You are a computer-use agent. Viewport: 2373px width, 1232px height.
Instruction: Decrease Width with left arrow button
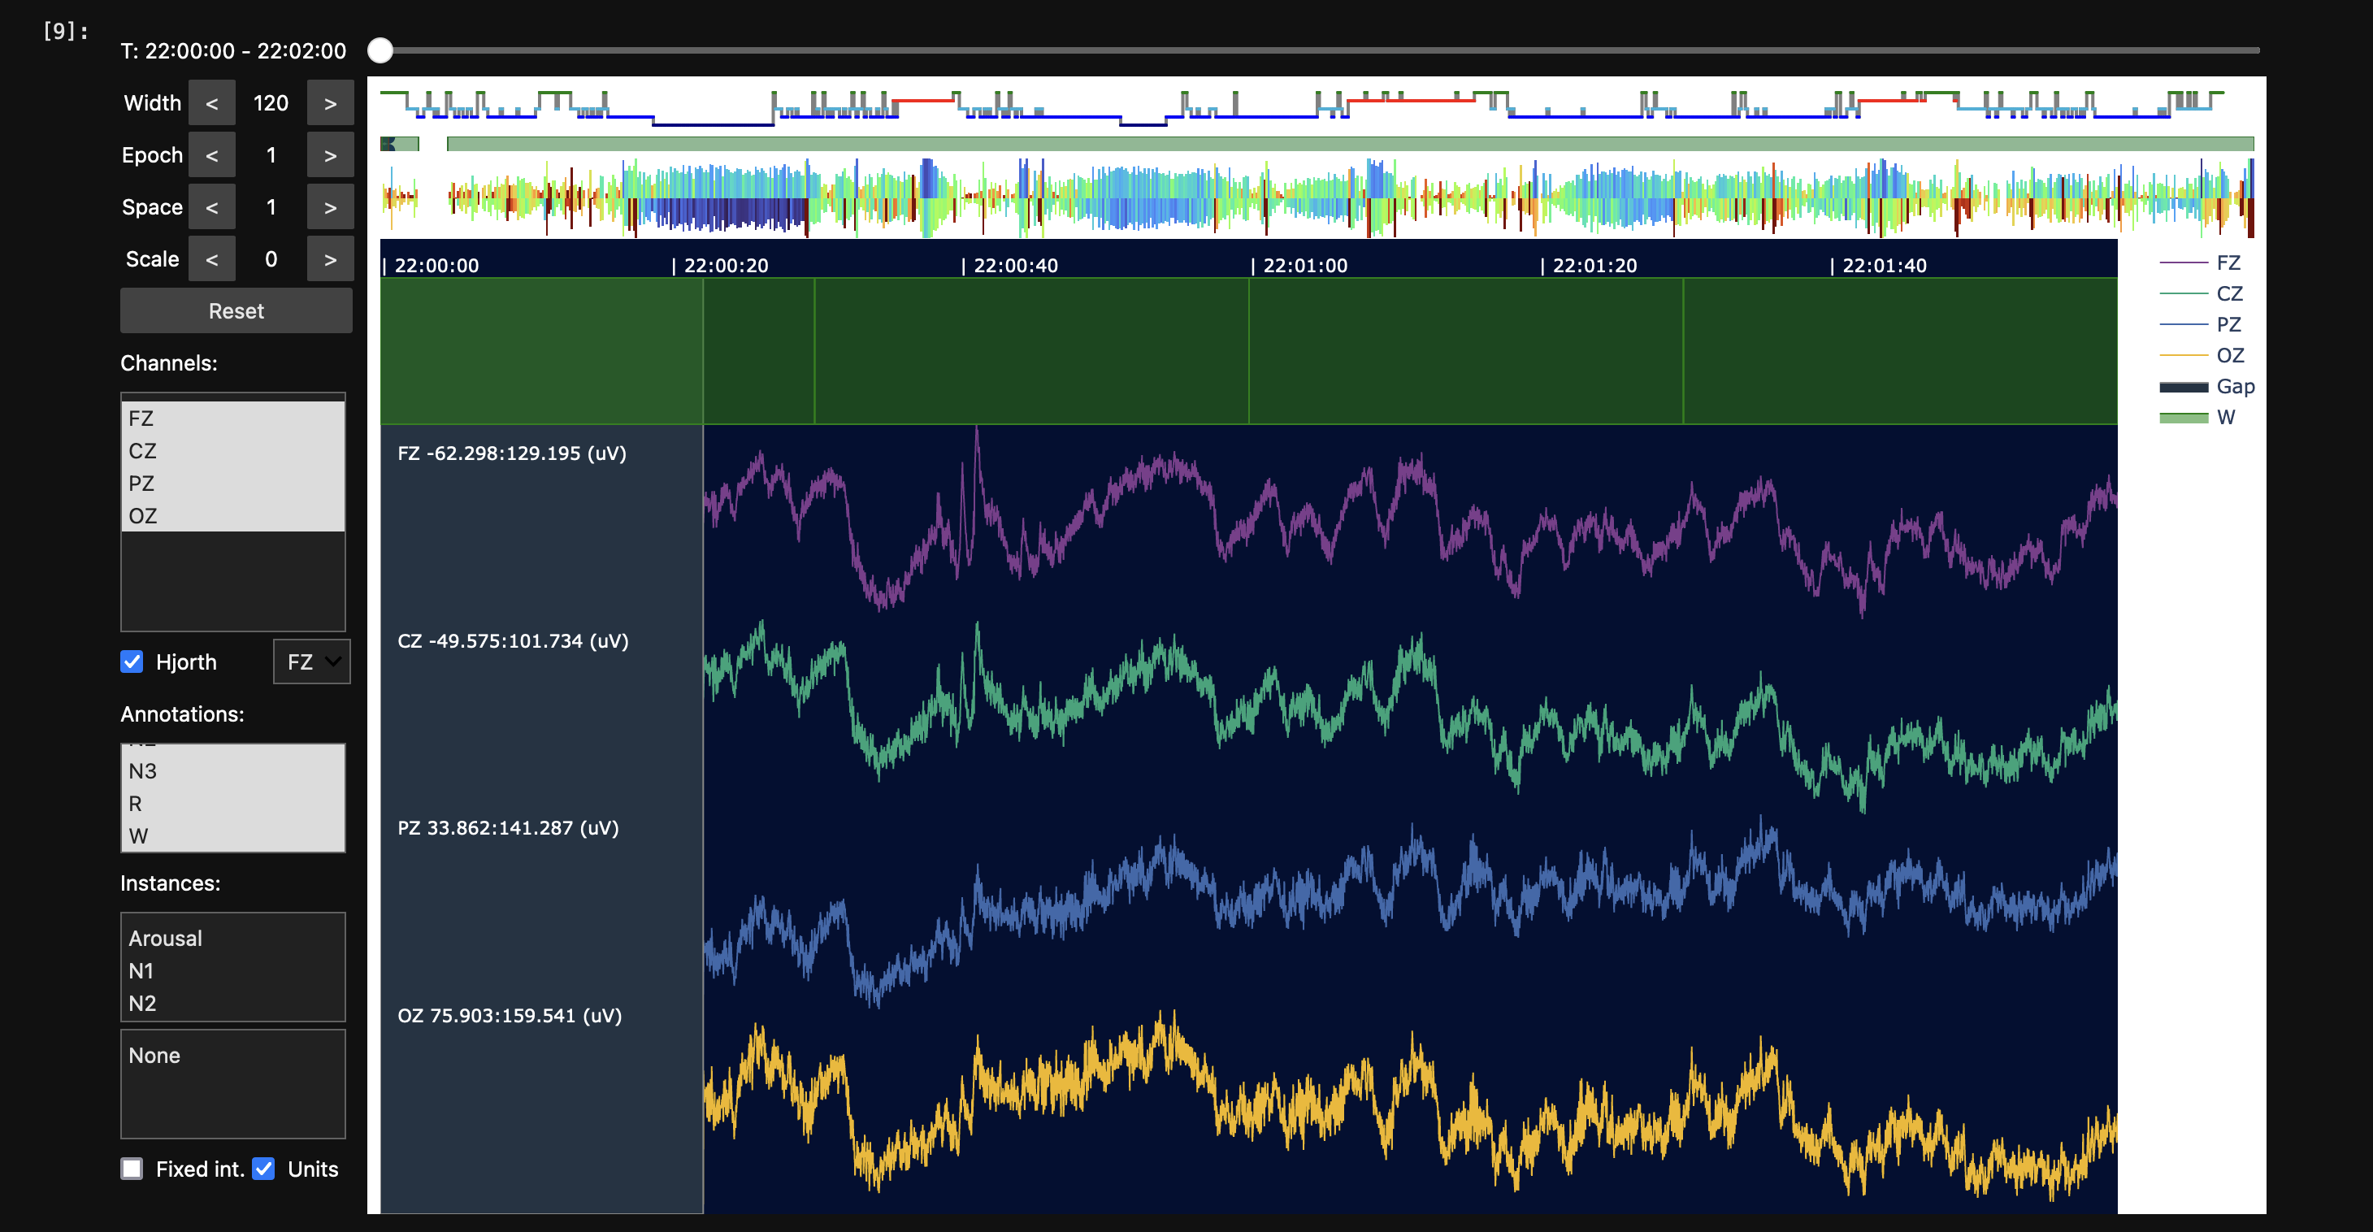(x=212, y=103)
